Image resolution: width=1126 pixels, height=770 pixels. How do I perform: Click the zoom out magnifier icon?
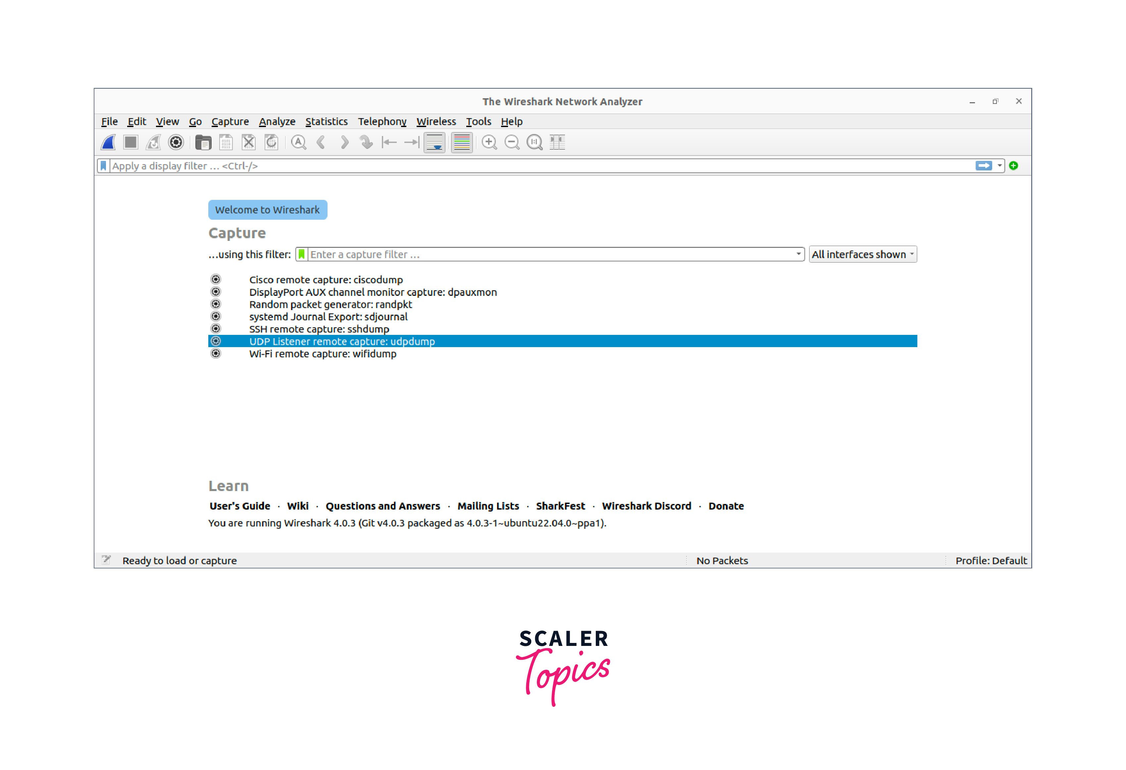coord(512,142)
